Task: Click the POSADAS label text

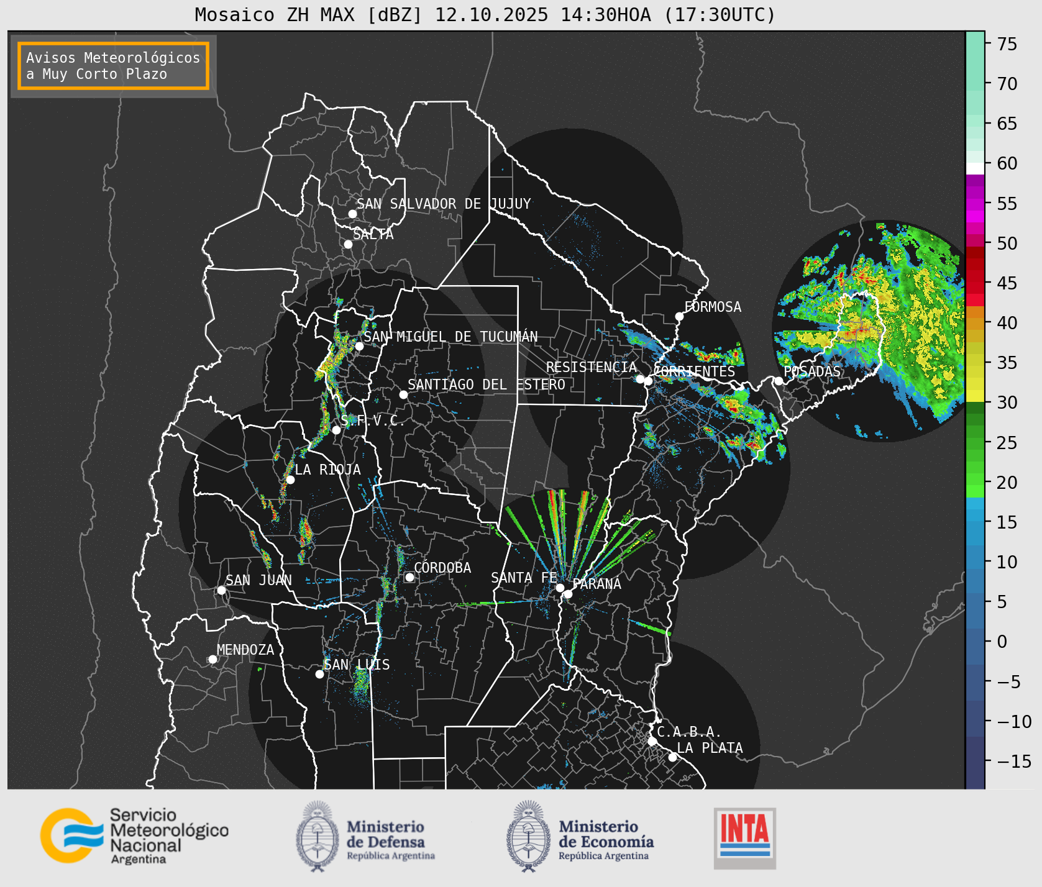Action: point(812,371)
